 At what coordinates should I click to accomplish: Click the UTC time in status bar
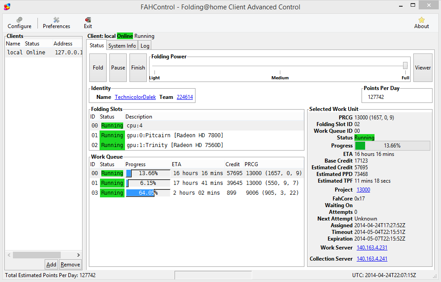click(x=384, y=275)
